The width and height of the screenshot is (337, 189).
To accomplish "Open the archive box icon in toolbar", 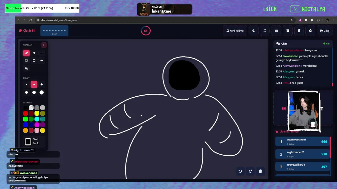I will [288, 31].
